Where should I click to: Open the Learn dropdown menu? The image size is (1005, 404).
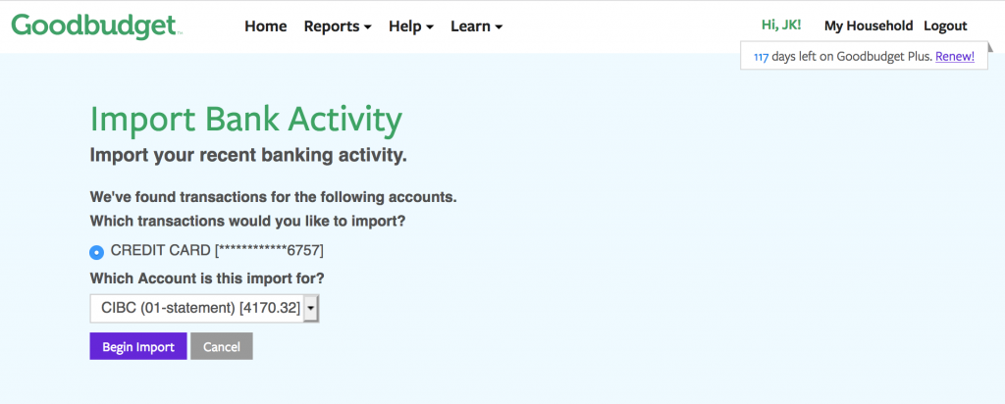click(x=476, y=26)
